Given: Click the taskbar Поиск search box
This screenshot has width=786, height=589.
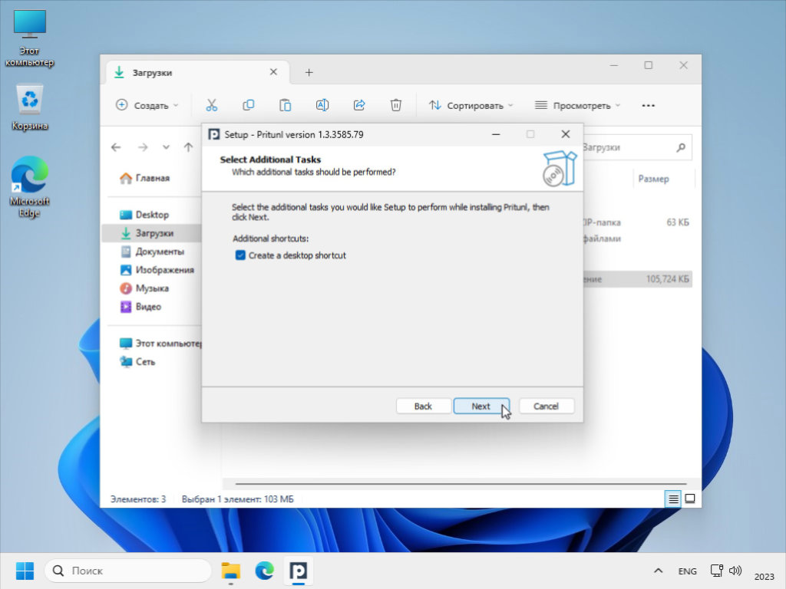Looking at the screenshot, I should click(x=128, y=571).
